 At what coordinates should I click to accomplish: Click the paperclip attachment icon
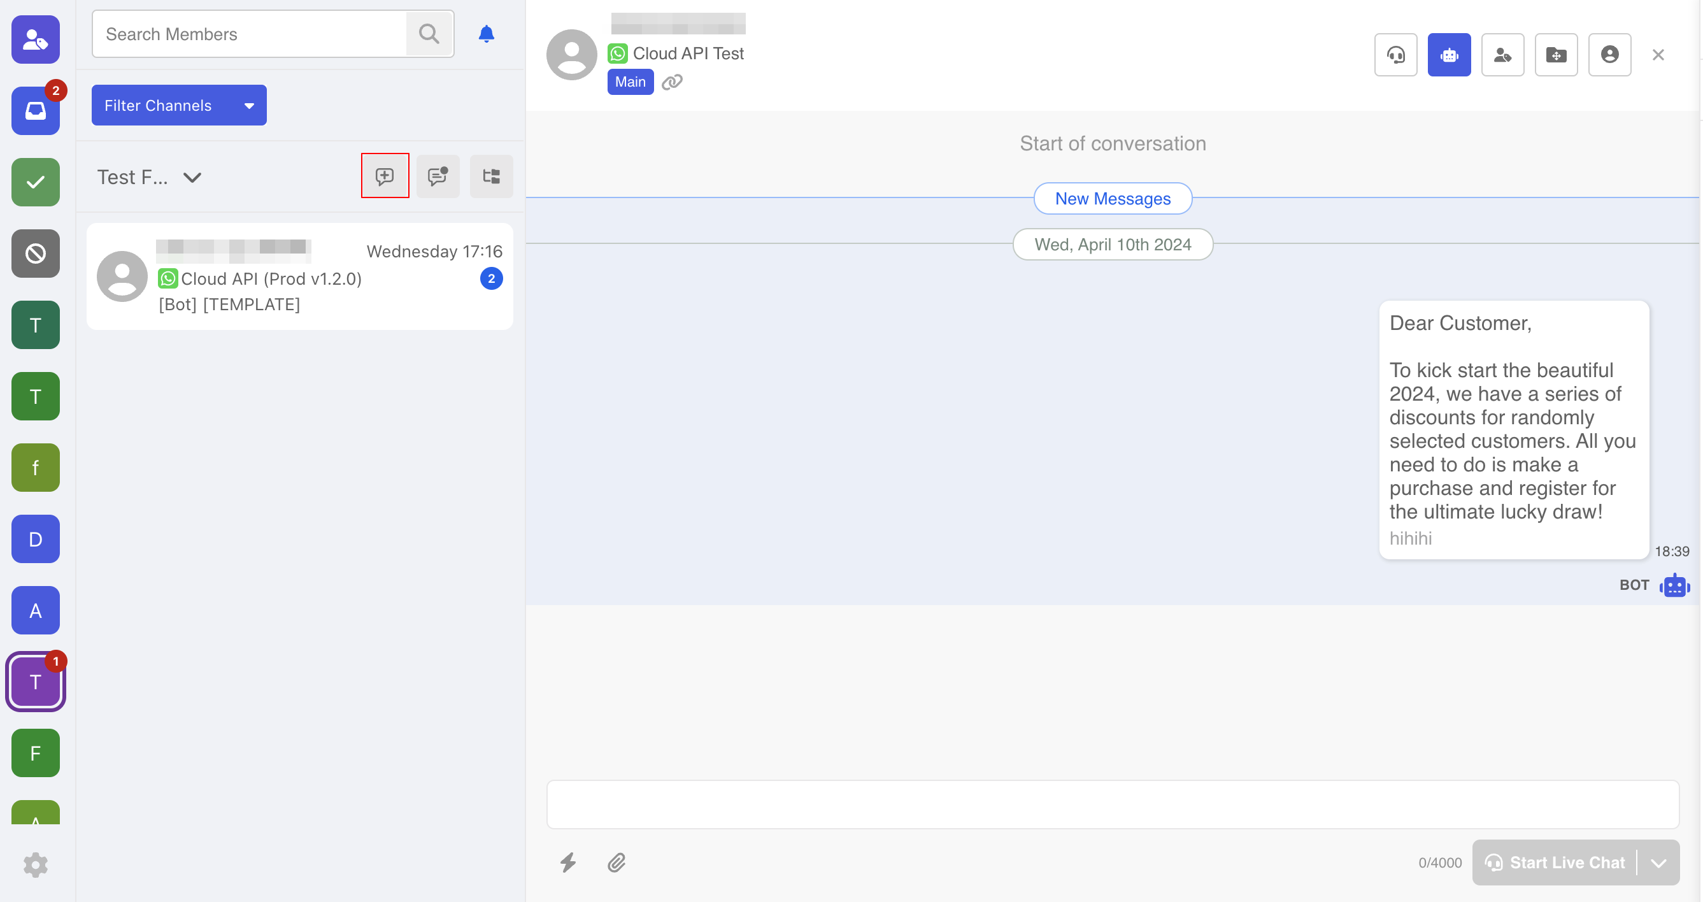(x=616, y=863)
